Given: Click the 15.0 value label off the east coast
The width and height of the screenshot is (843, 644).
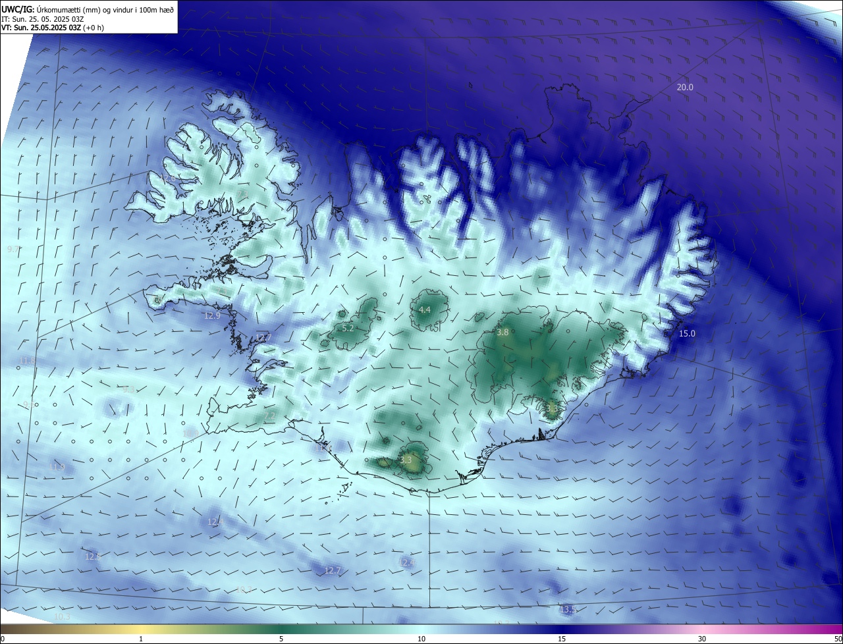Looking at the screenshot, I should pos(687,333).
